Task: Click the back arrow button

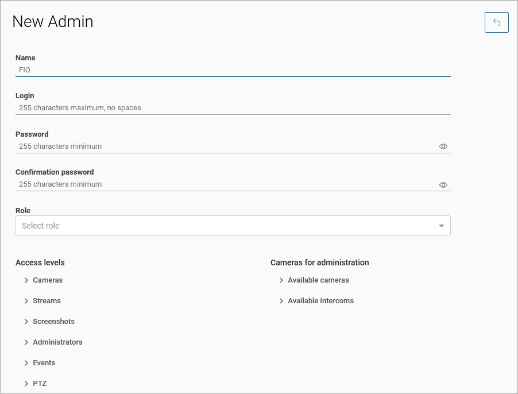Action: (496, 22)
